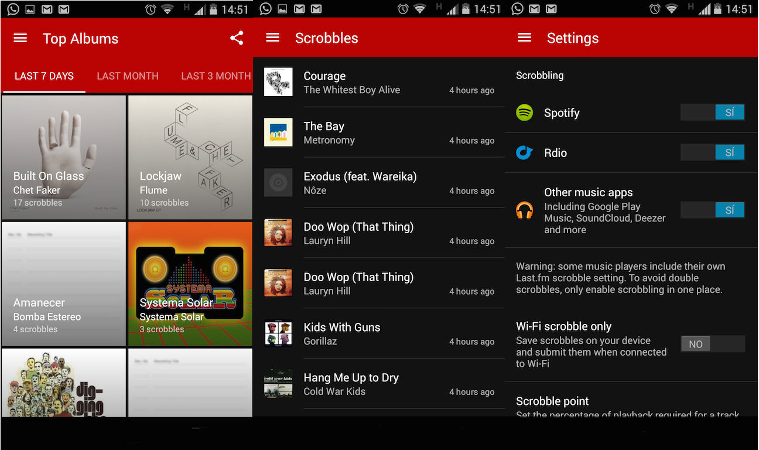Open hamburger menu on Scrobbles screen

pos(273,37)
